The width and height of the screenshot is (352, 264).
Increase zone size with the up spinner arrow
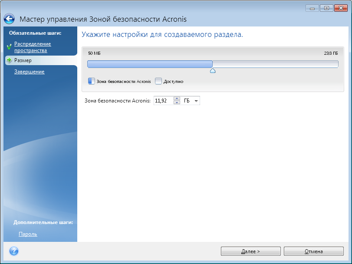click(x=177, y=99)
